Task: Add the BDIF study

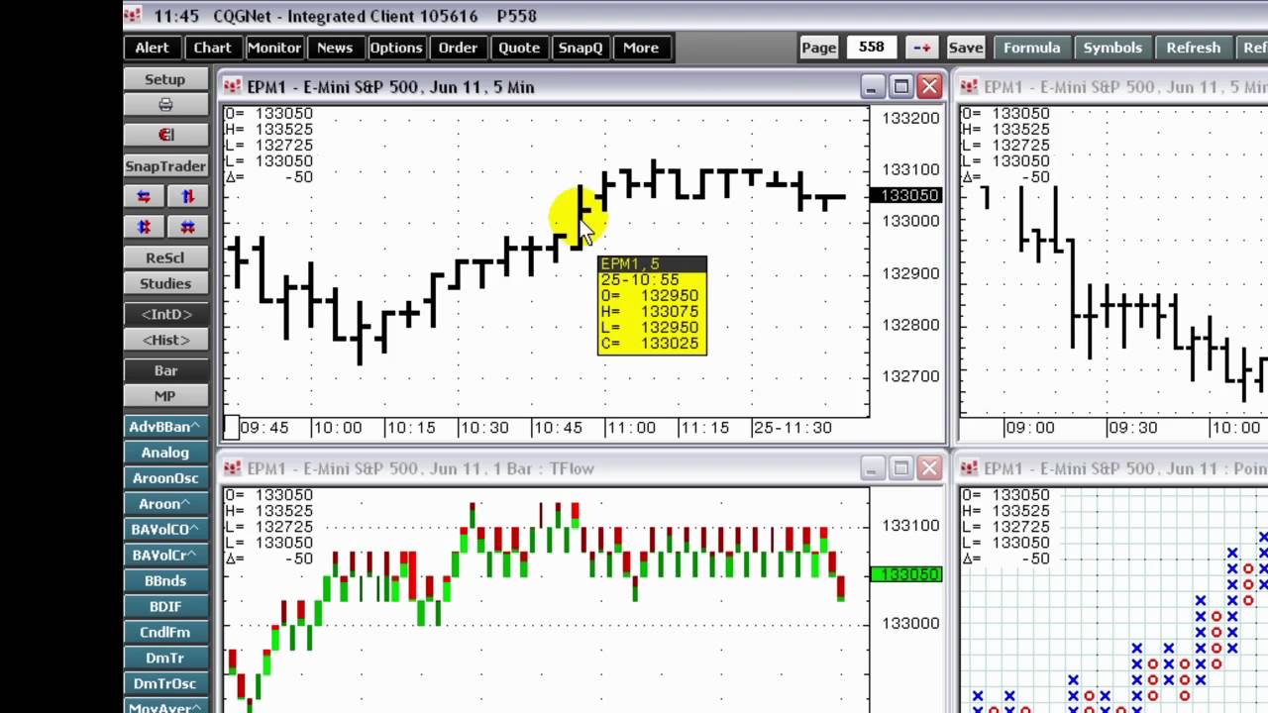Action: 165,606
